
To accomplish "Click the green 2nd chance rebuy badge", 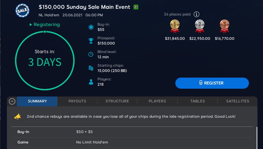I will (136, 7).
